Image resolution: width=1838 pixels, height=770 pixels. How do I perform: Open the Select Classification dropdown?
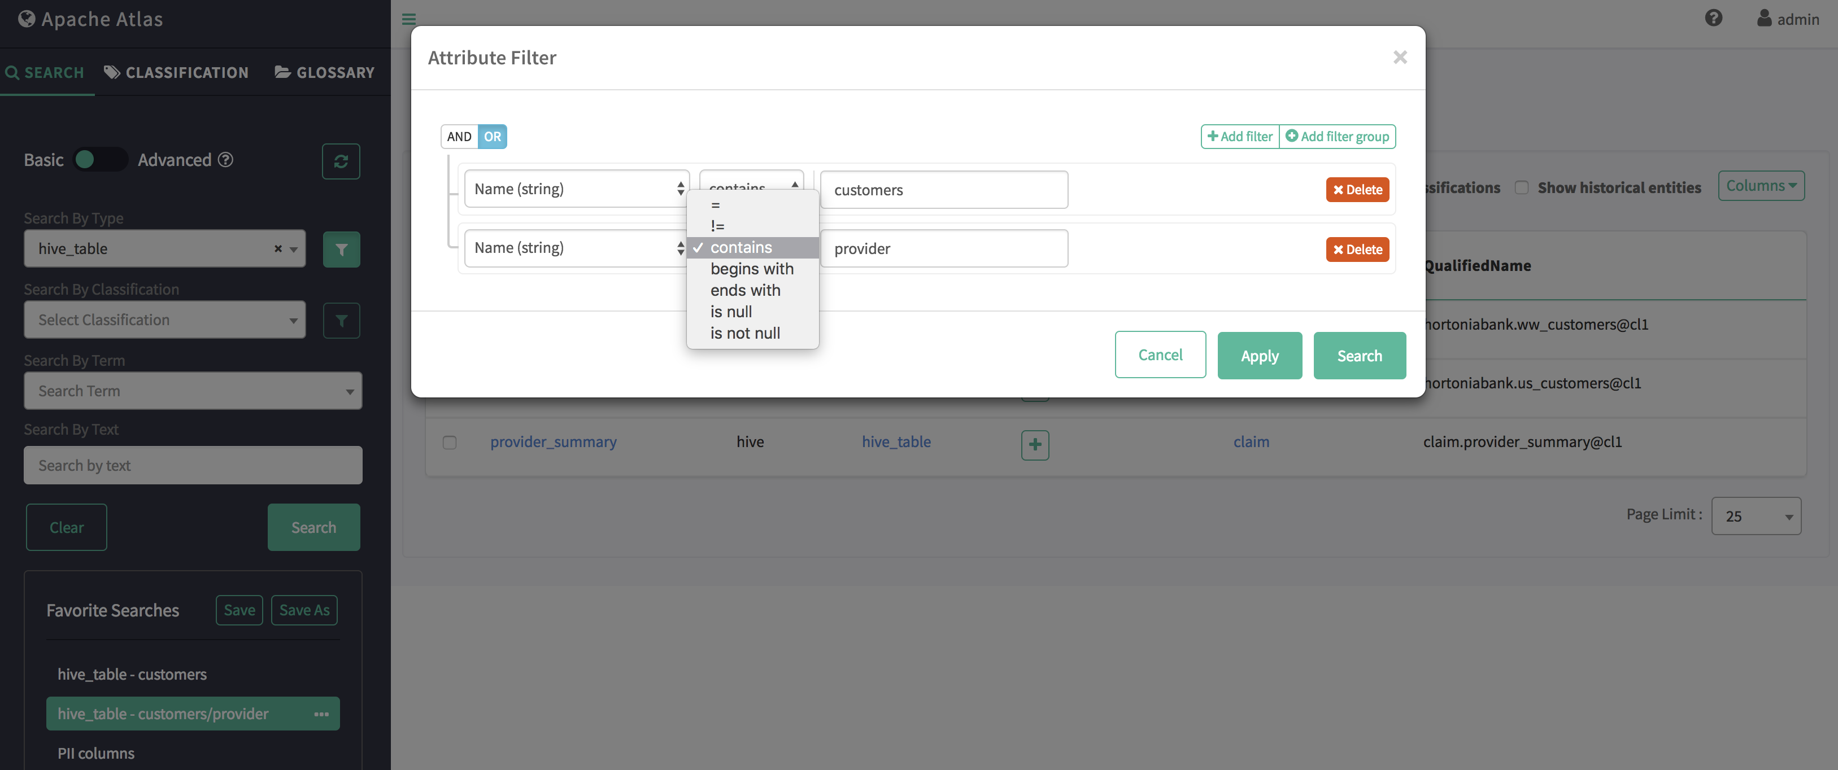click(165, 320)
